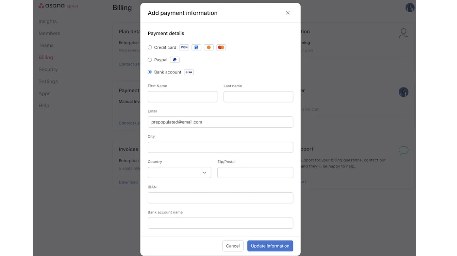Screen dimensions: 457x256
Task: Open Security in the sidebar
Action: tap(48, 69)
